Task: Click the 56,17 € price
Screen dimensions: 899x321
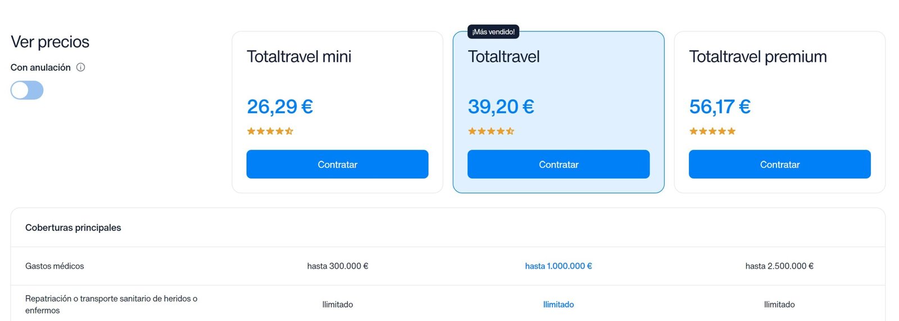Action: pos(720,107)
